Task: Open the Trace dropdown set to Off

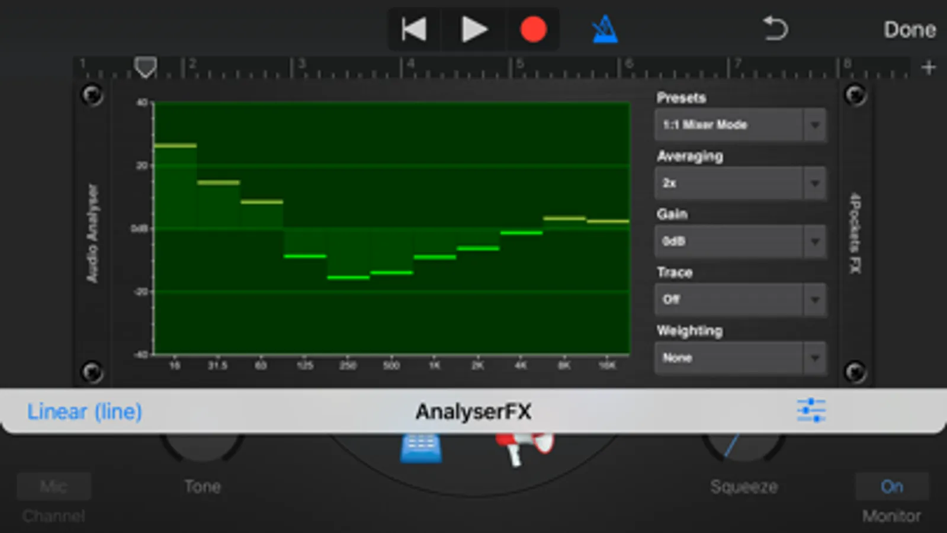Action: pyautogui.click(x=740, y=300)
